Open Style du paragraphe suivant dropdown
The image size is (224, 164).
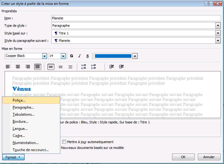(218, 41)
